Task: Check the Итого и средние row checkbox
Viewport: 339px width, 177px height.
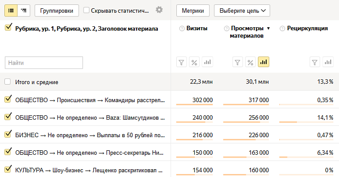Action: 8,82
